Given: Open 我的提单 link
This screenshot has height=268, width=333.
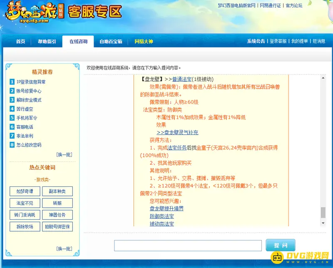Looking at the screenshot, I should tap(299, 41).
